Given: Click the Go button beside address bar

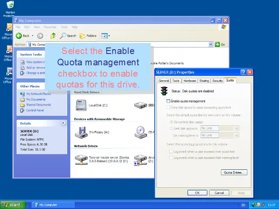Looking at the screenshot, I should [x=220, y=44].
